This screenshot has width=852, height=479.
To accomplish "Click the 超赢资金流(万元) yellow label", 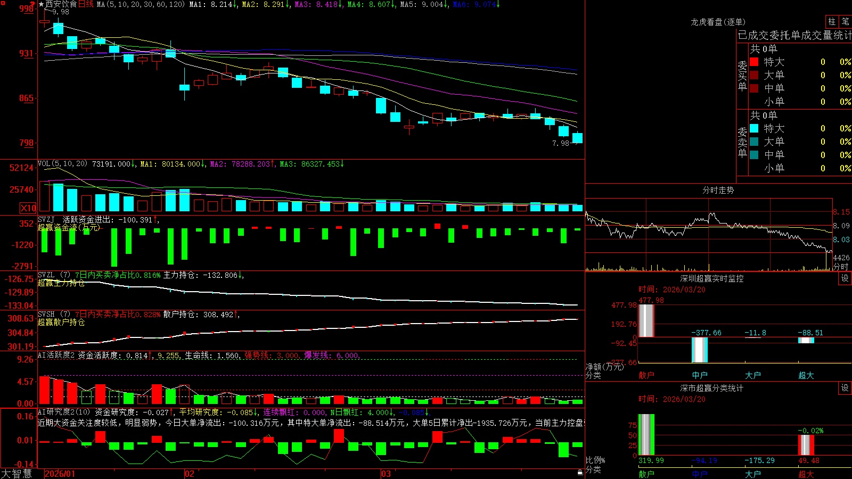I will (69, 227).
